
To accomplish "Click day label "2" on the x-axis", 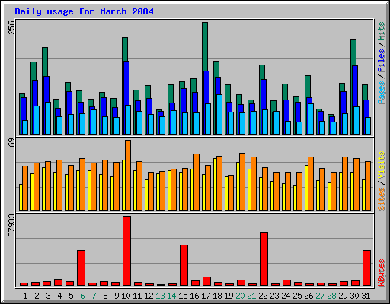I will coord(37,296).
